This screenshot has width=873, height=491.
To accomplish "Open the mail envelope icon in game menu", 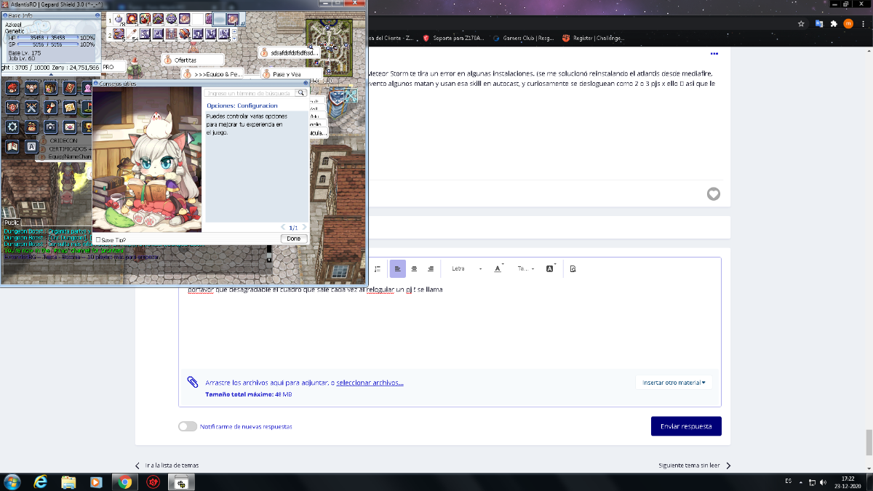I will click(x=70, y=127).
